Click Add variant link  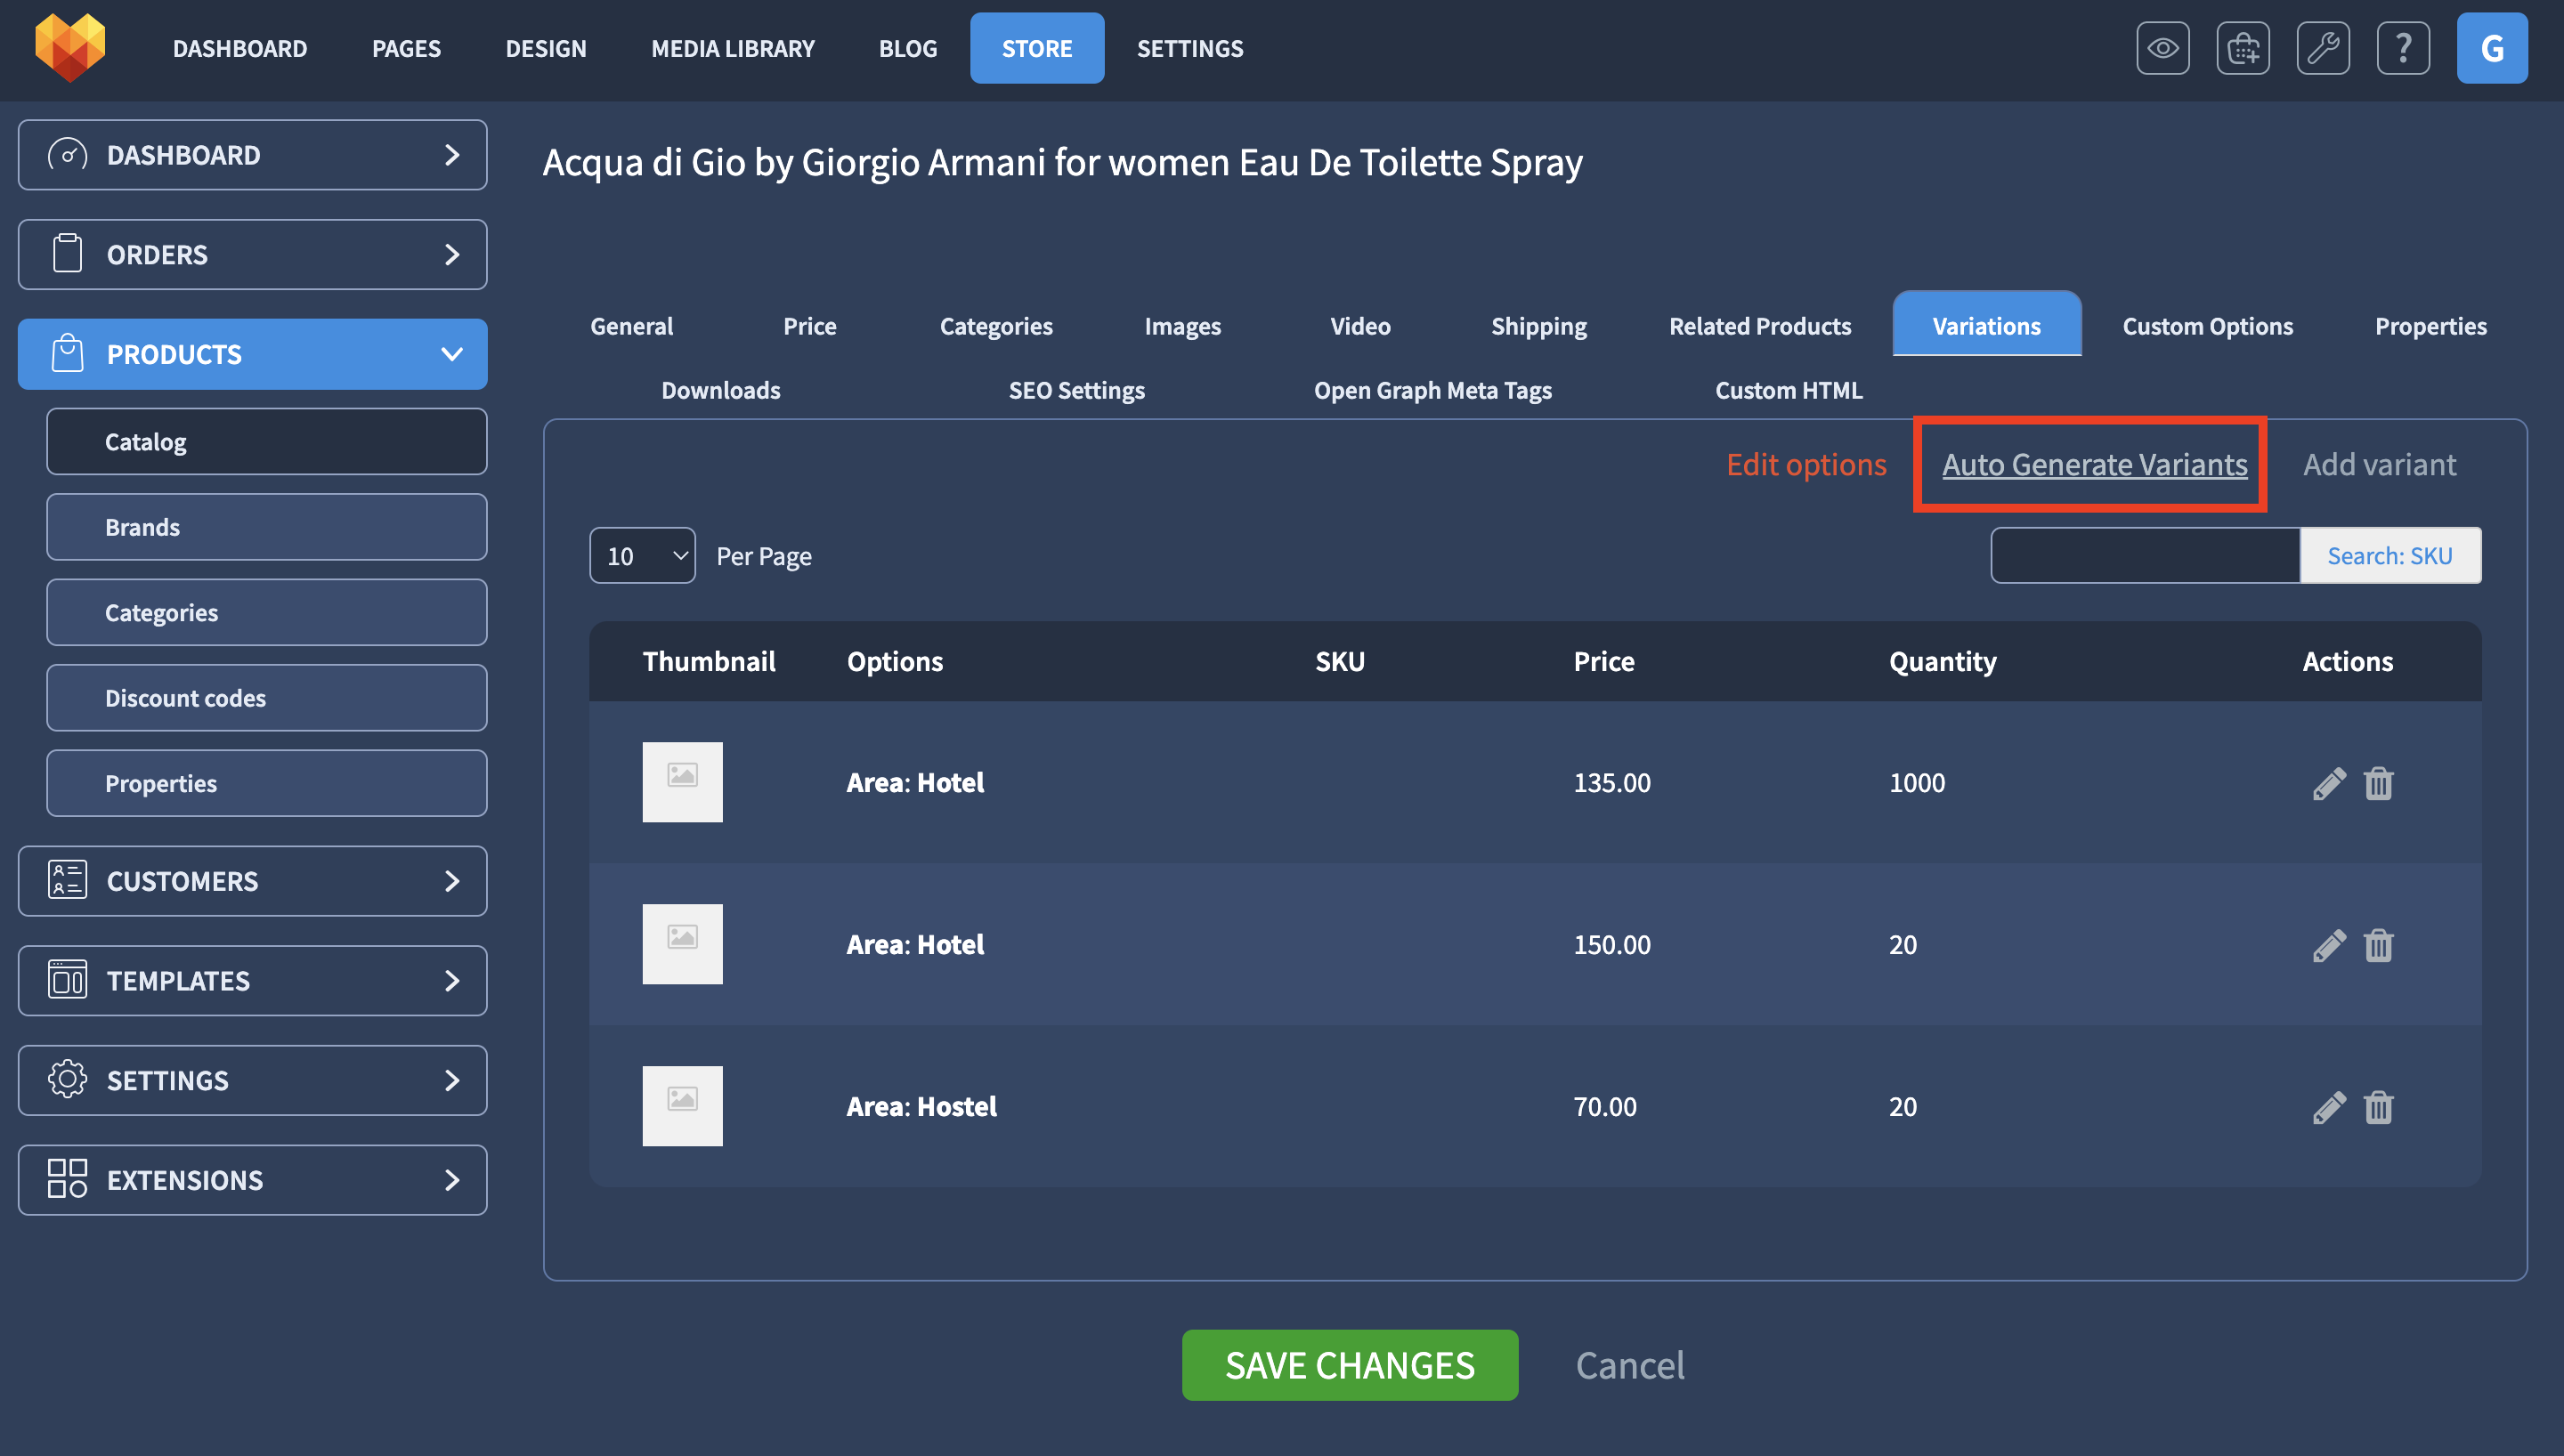[x=2379, y=464]
